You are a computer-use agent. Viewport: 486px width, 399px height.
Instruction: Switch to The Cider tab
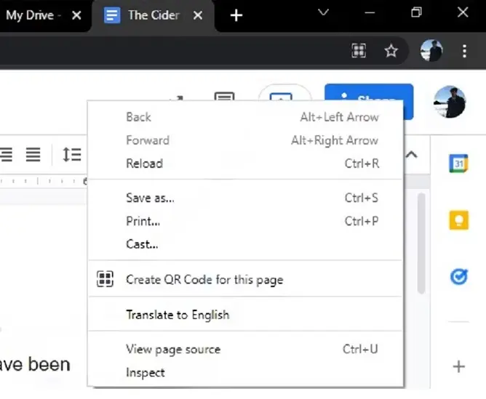coord(154,15)
